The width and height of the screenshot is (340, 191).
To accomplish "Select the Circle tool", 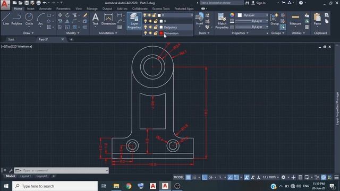I will click(x=29, y=19).
